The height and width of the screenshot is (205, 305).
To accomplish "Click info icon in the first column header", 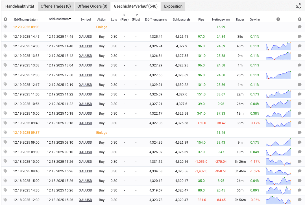I will click(5, 19).
